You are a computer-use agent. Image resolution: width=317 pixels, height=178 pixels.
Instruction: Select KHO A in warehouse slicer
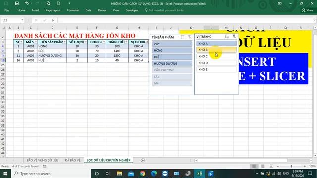click(x=216, y=44)
